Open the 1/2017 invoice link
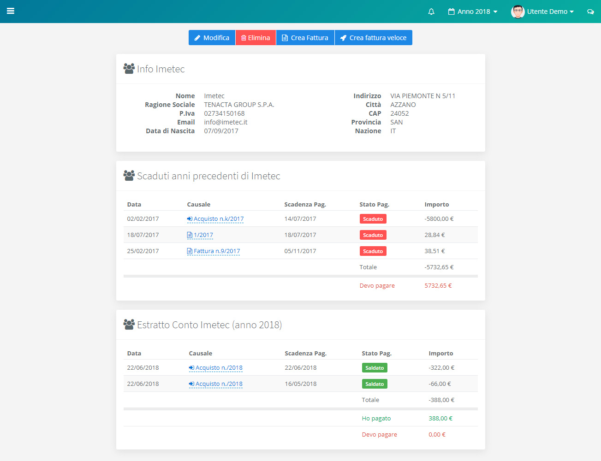 pos(200,235)
